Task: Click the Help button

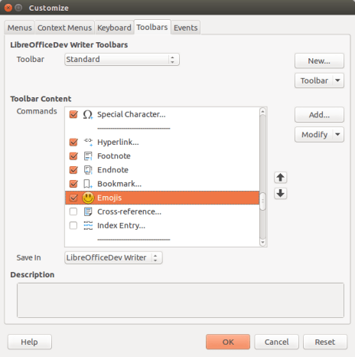Action: [x=30, y=342]
